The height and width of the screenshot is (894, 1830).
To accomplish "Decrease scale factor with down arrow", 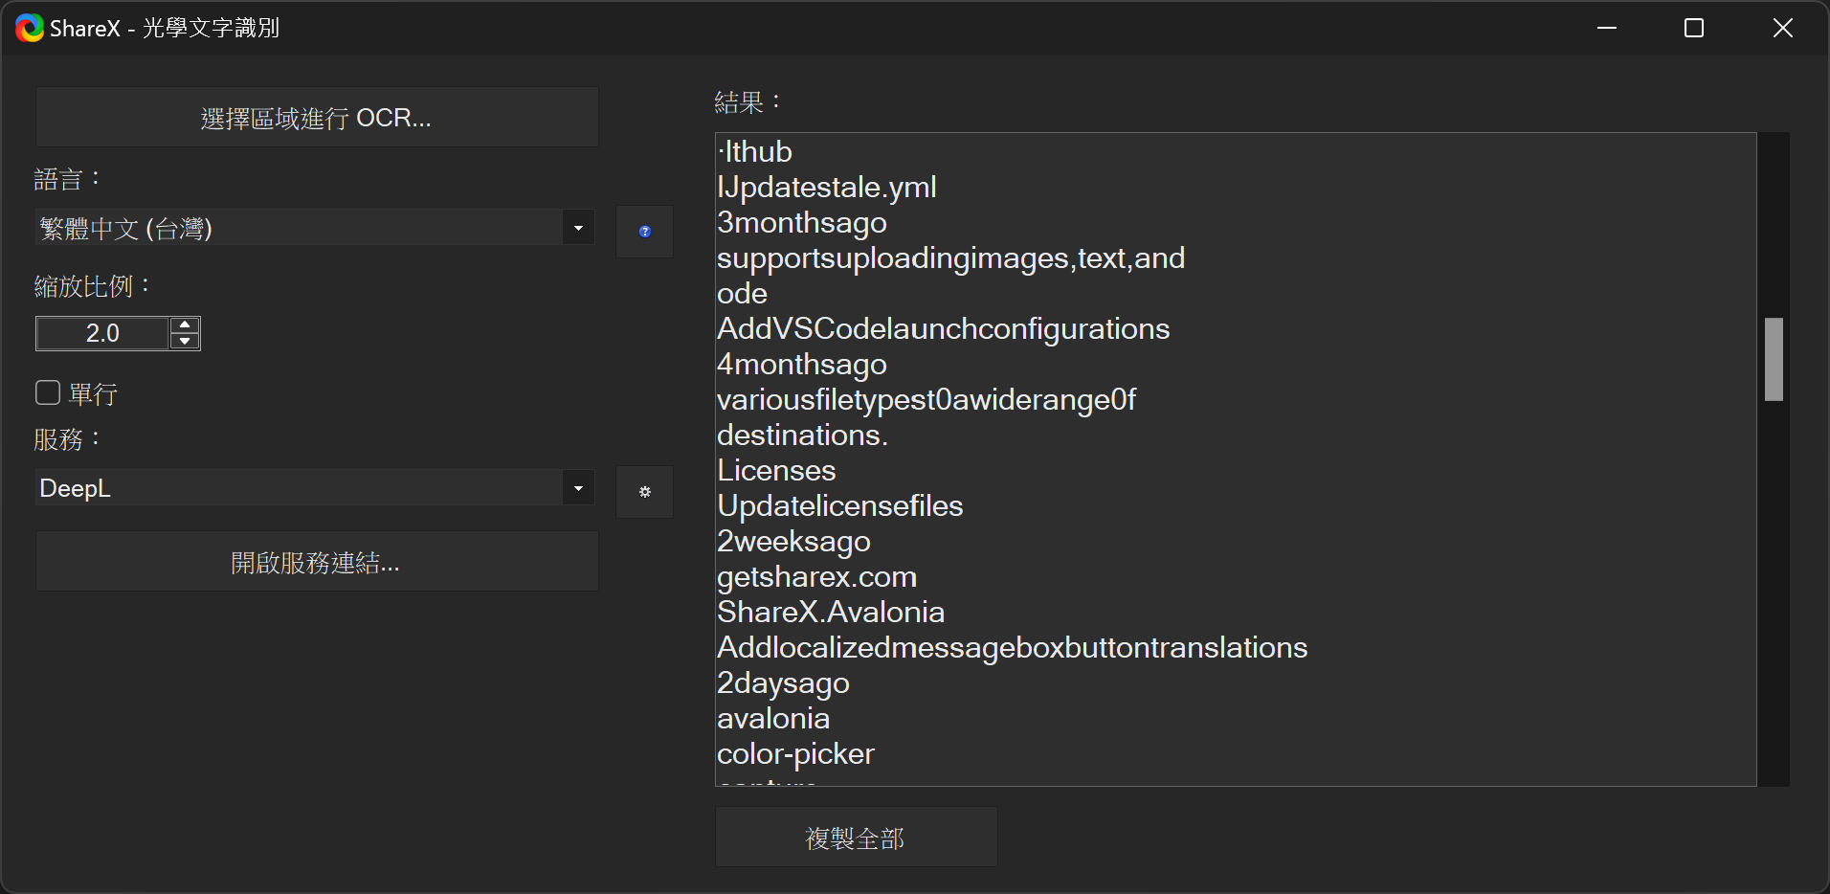I will (185, 342).
